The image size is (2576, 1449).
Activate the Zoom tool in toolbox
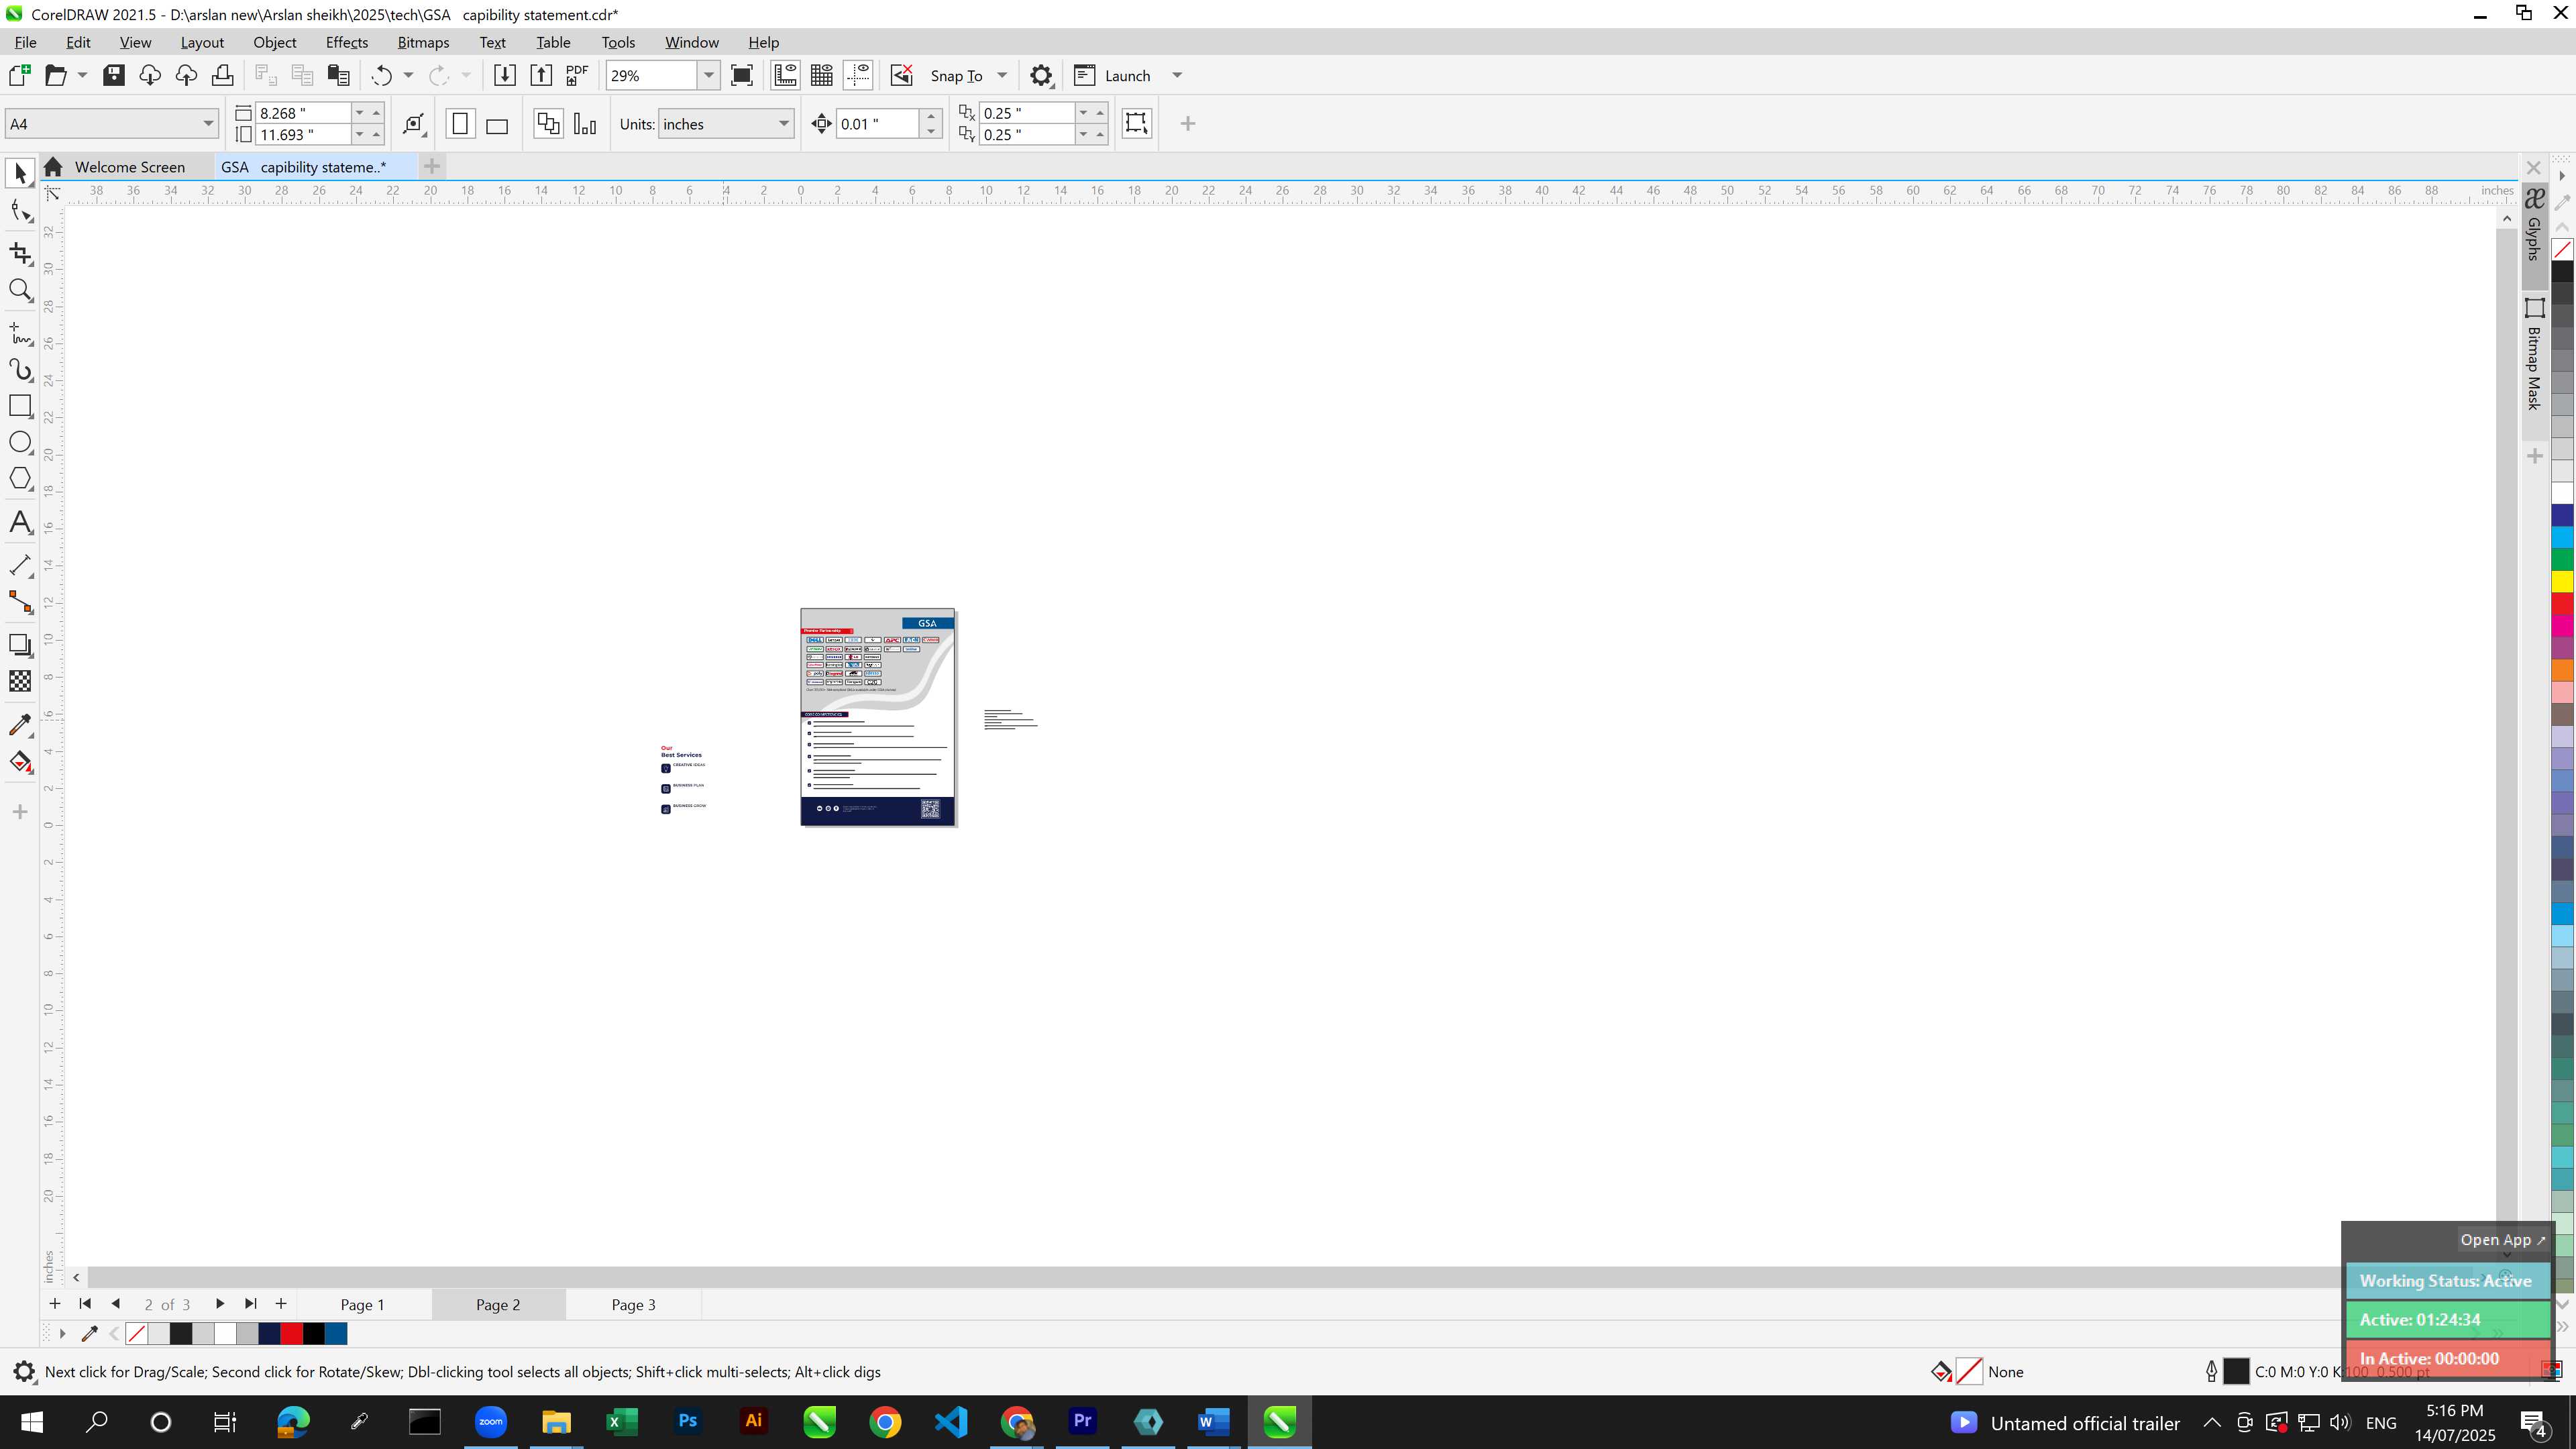point(20,290)
